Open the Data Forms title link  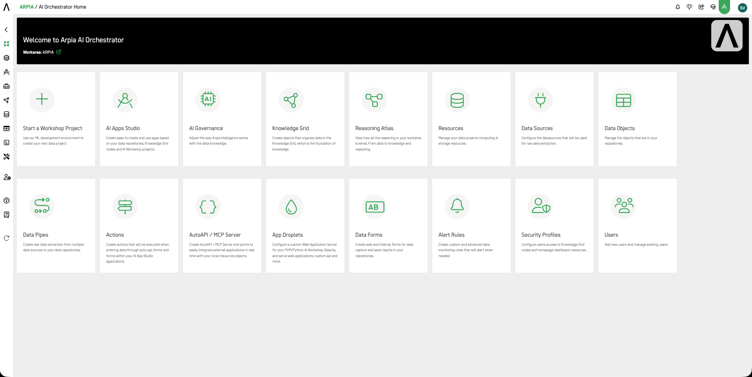(369, 235)
